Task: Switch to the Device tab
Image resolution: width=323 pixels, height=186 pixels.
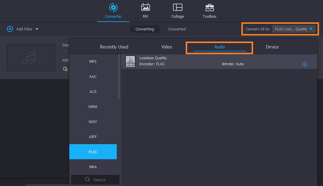Action: (272, 47)
